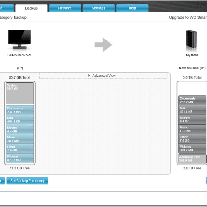Screen dimensions: 207x207
Task: Expand the Advanced View section
Action: point(103,76)
